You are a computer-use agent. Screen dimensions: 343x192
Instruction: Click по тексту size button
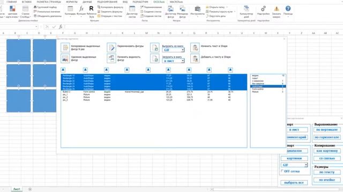[327, 172]
